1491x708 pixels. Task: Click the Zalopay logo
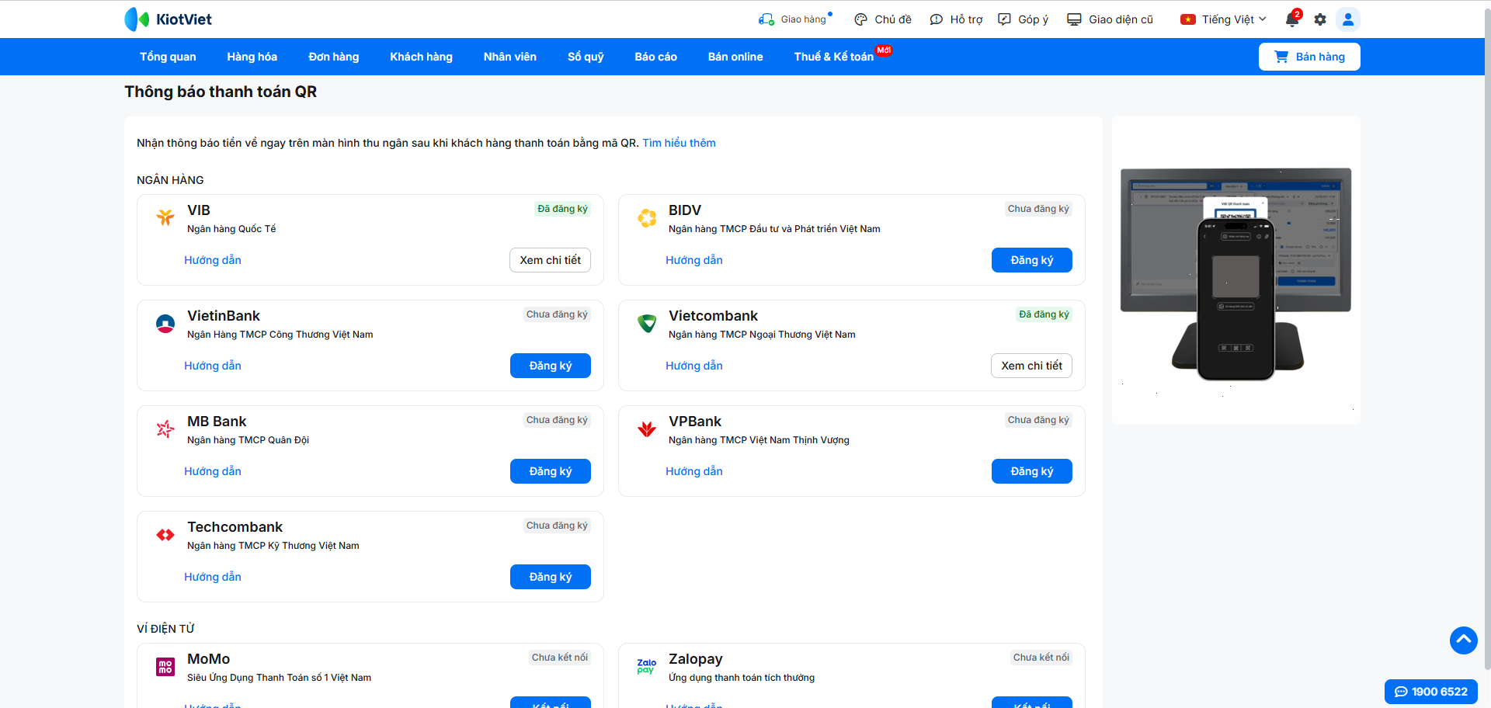(x=646, y=667)
